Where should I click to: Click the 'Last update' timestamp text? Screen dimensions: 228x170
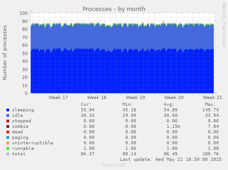point(171,159)
